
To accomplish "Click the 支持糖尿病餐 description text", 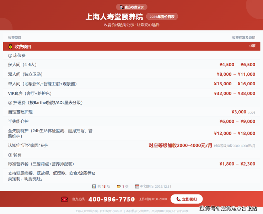I will [x=52, y=176].
